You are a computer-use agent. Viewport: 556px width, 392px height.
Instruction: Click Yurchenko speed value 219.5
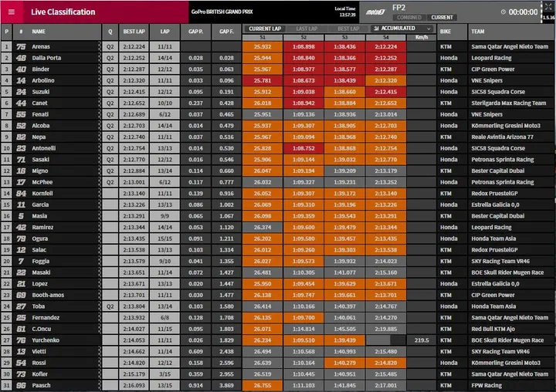tap(422, 340)
